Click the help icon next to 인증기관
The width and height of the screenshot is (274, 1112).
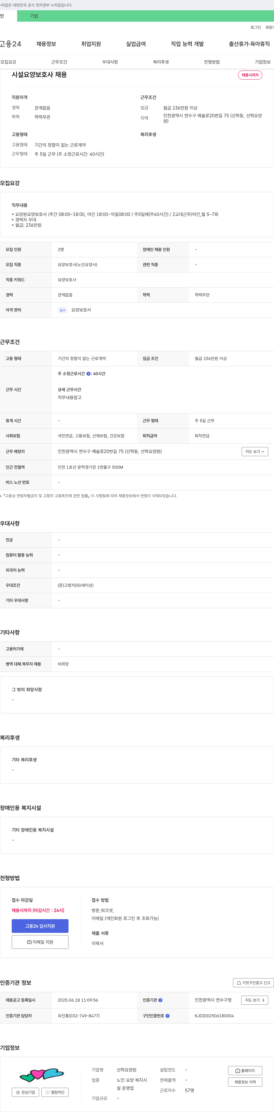(x=160, y=1000)
